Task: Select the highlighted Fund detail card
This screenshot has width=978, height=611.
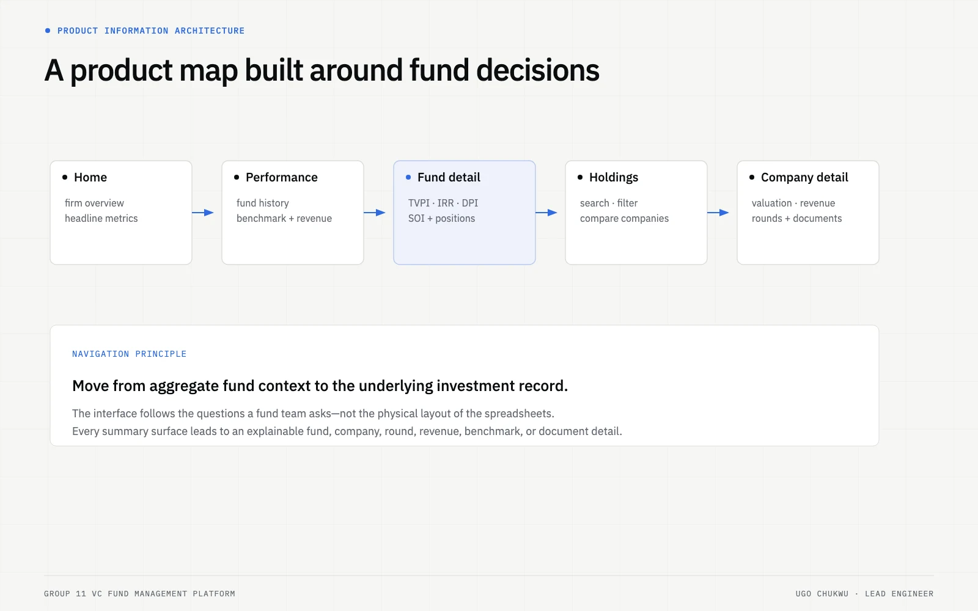Action: tap(465, 213)
